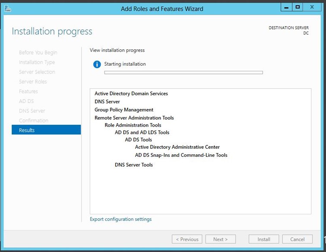Open the Server Roles step
326x252 pixels.
coord(33,82)
